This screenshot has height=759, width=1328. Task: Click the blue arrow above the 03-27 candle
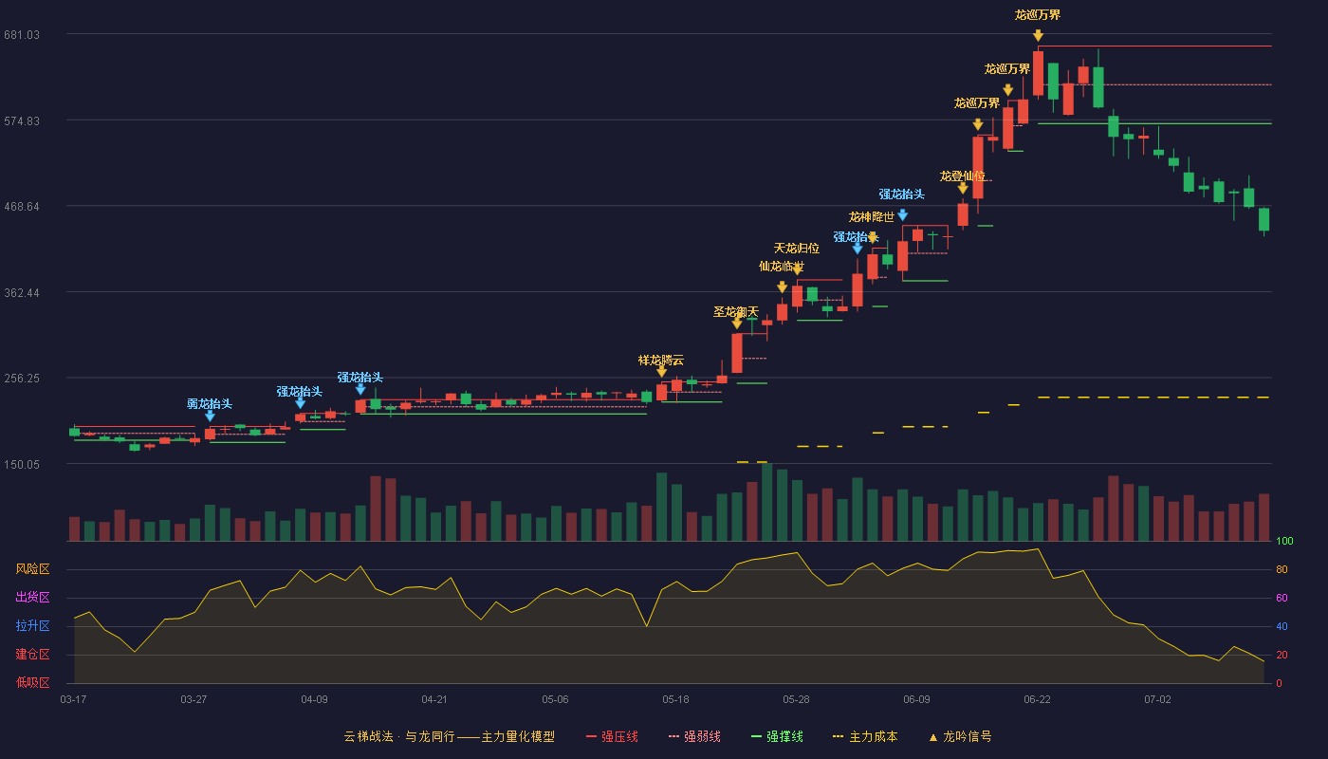[210, 416]
